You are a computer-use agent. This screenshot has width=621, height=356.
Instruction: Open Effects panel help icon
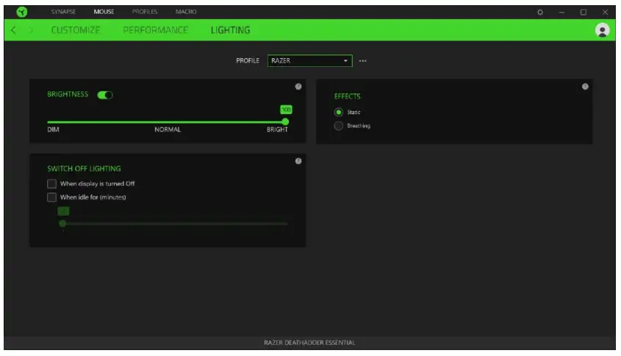coord(585,86)
